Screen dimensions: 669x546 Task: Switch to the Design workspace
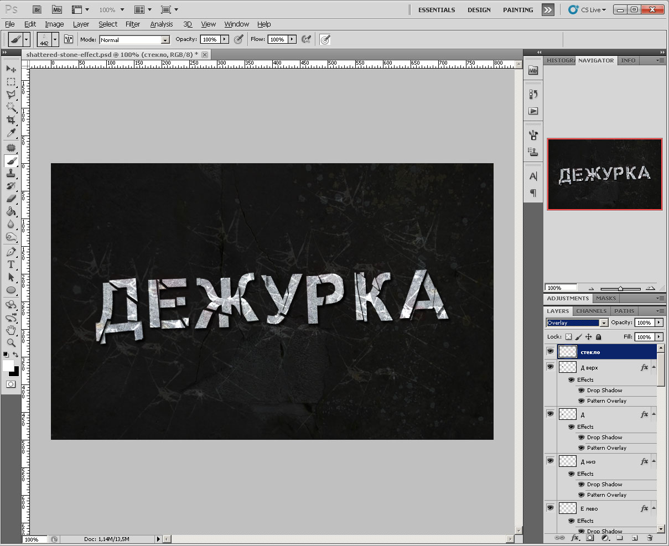point(479,10)
